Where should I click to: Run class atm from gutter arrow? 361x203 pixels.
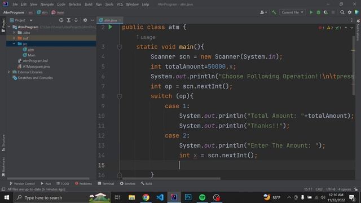(111, 27)
